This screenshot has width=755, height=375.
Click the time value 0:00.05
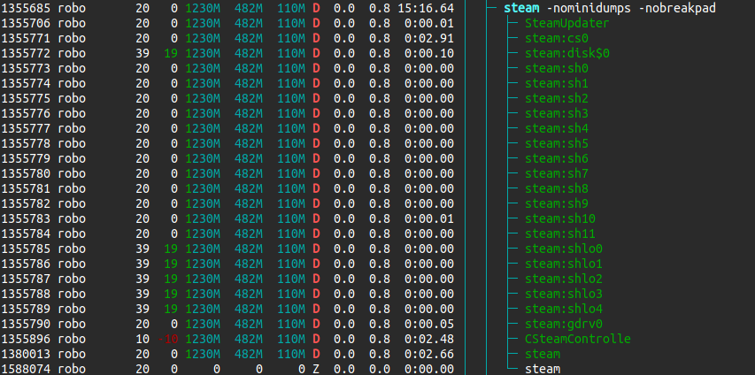point(429,324)
